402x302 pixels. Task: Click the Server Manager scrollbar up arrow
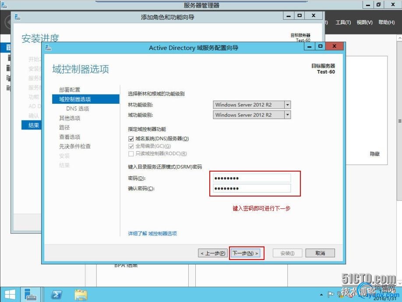coord(399,38)
